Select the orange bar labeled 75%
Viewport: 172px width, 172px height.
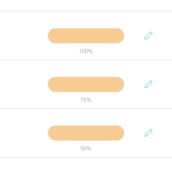point(86,84)
